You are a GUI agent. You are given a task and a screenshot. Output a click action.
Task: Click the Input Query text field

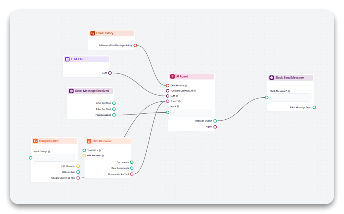[x=54, y=158]
